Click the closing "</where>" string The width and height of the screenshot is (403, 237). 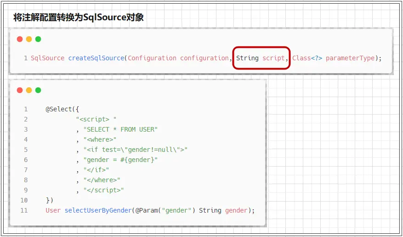click(x=102, y=180)
